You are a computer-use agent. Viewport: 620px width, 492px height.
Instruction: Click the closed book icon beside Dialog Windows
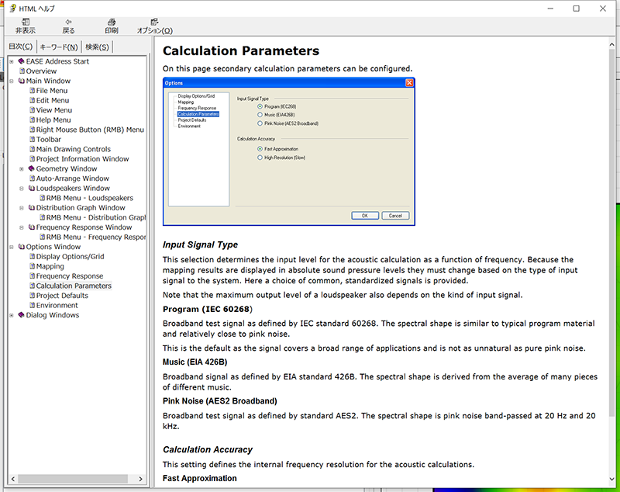click(x=22, y=315)
